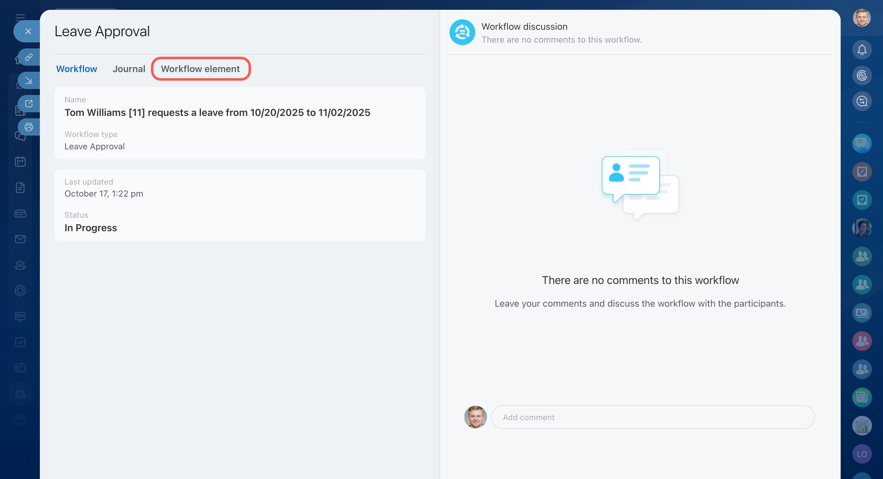
Task: Open the calendar icon in left sidebar
Action: pyautogui.click(x=20, y=161)
